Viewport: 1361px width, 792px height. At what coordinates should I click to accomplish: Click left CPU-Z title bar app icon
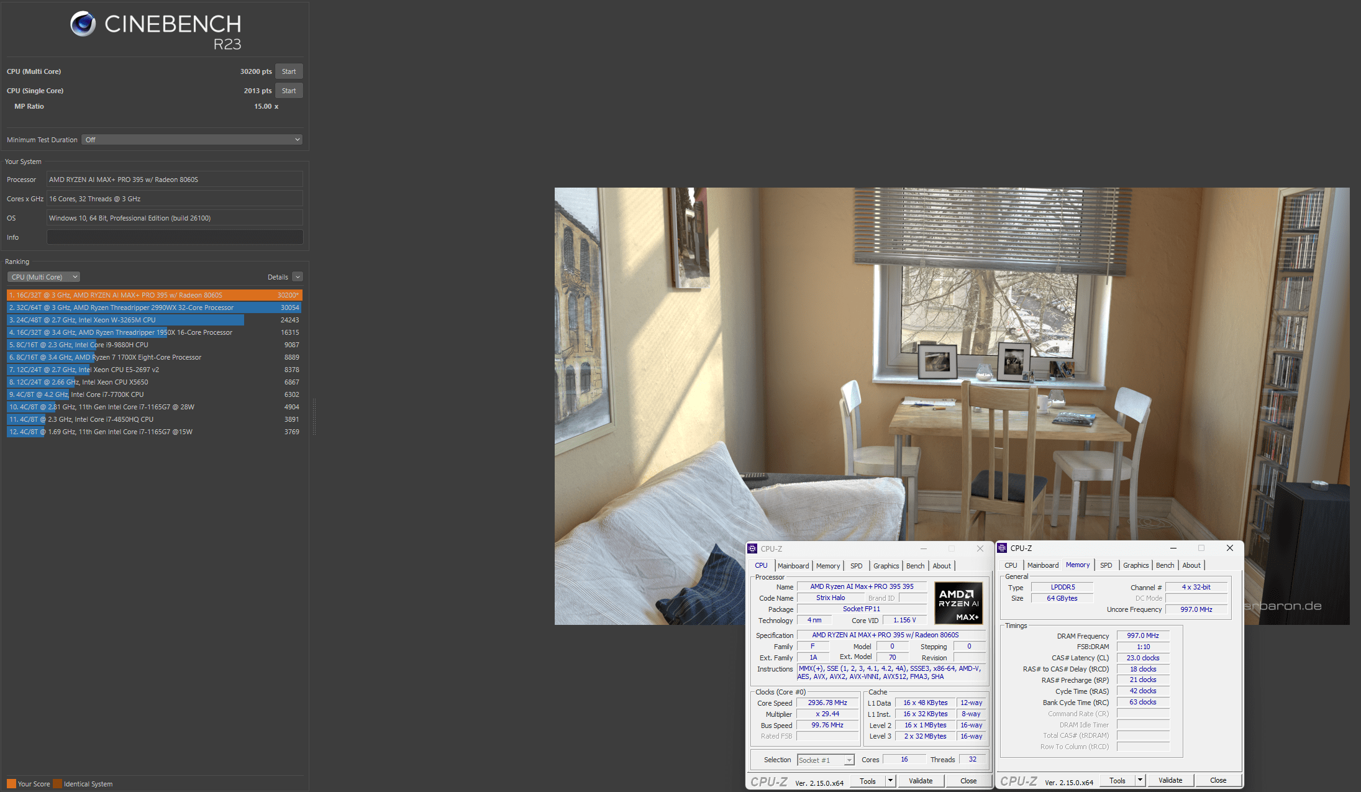point(752,548)
